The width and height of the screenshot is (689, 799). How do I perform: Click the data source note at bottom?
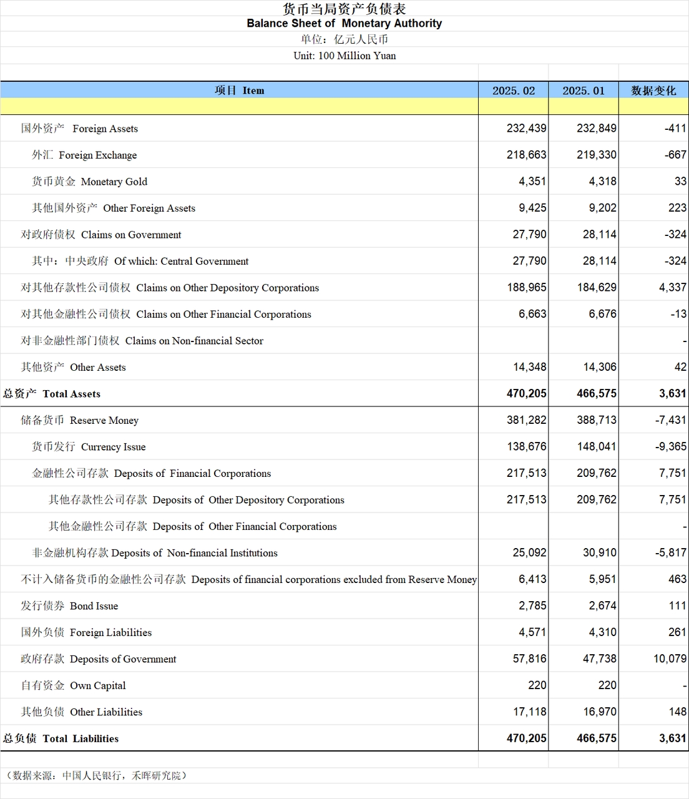coord(95,775)
